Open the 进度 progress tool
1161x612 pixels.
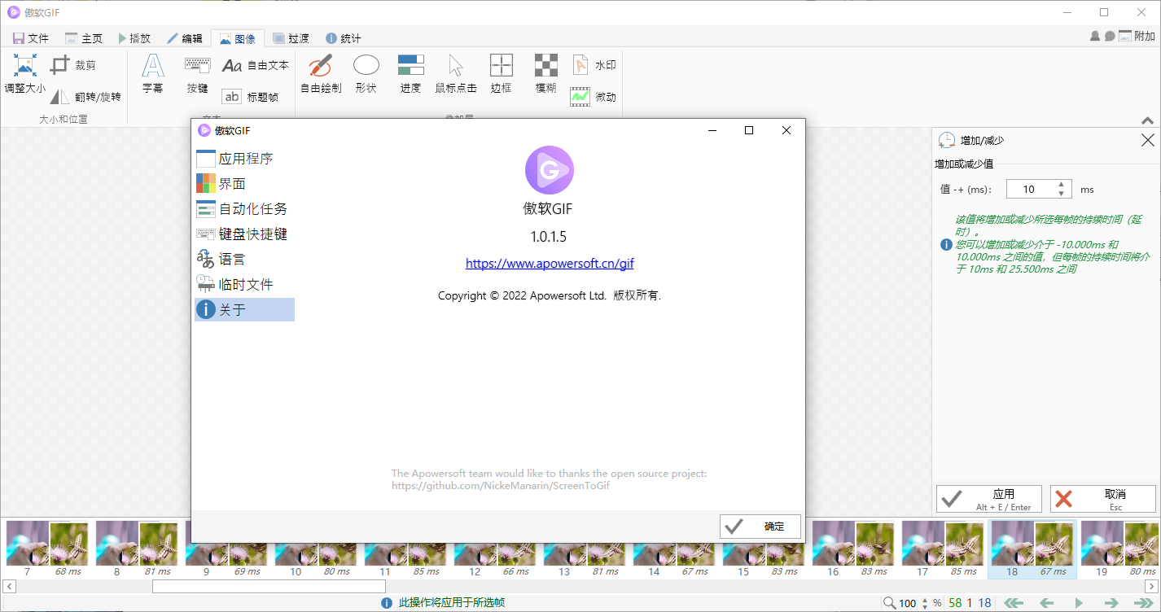(411, 74)
